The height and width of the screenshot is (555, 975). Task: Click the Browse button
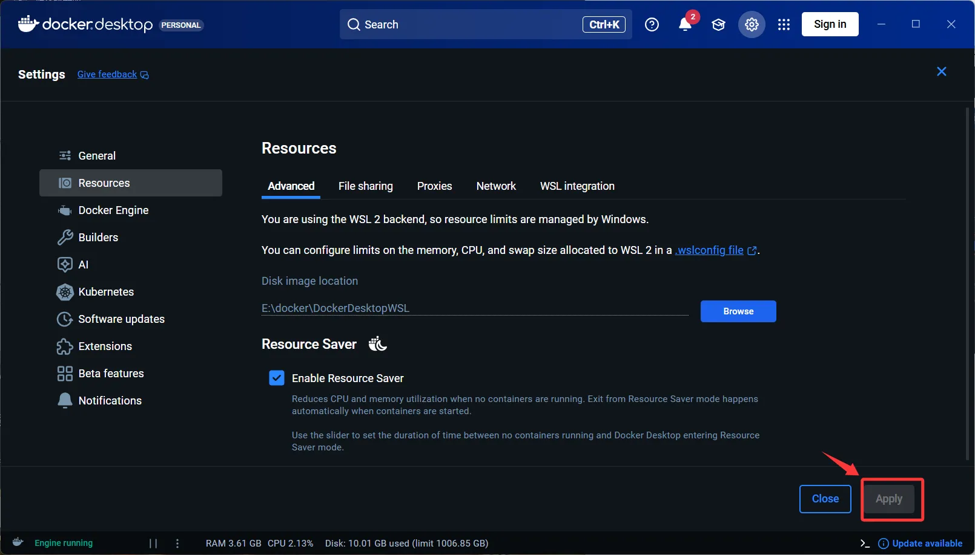coord(738,311)
